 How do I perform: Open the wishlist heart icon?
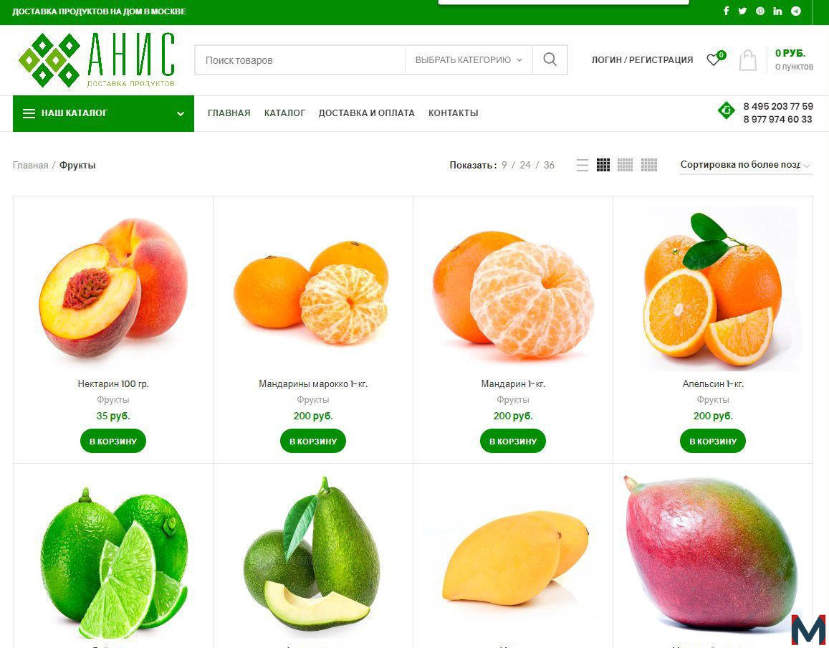[714, 59]
